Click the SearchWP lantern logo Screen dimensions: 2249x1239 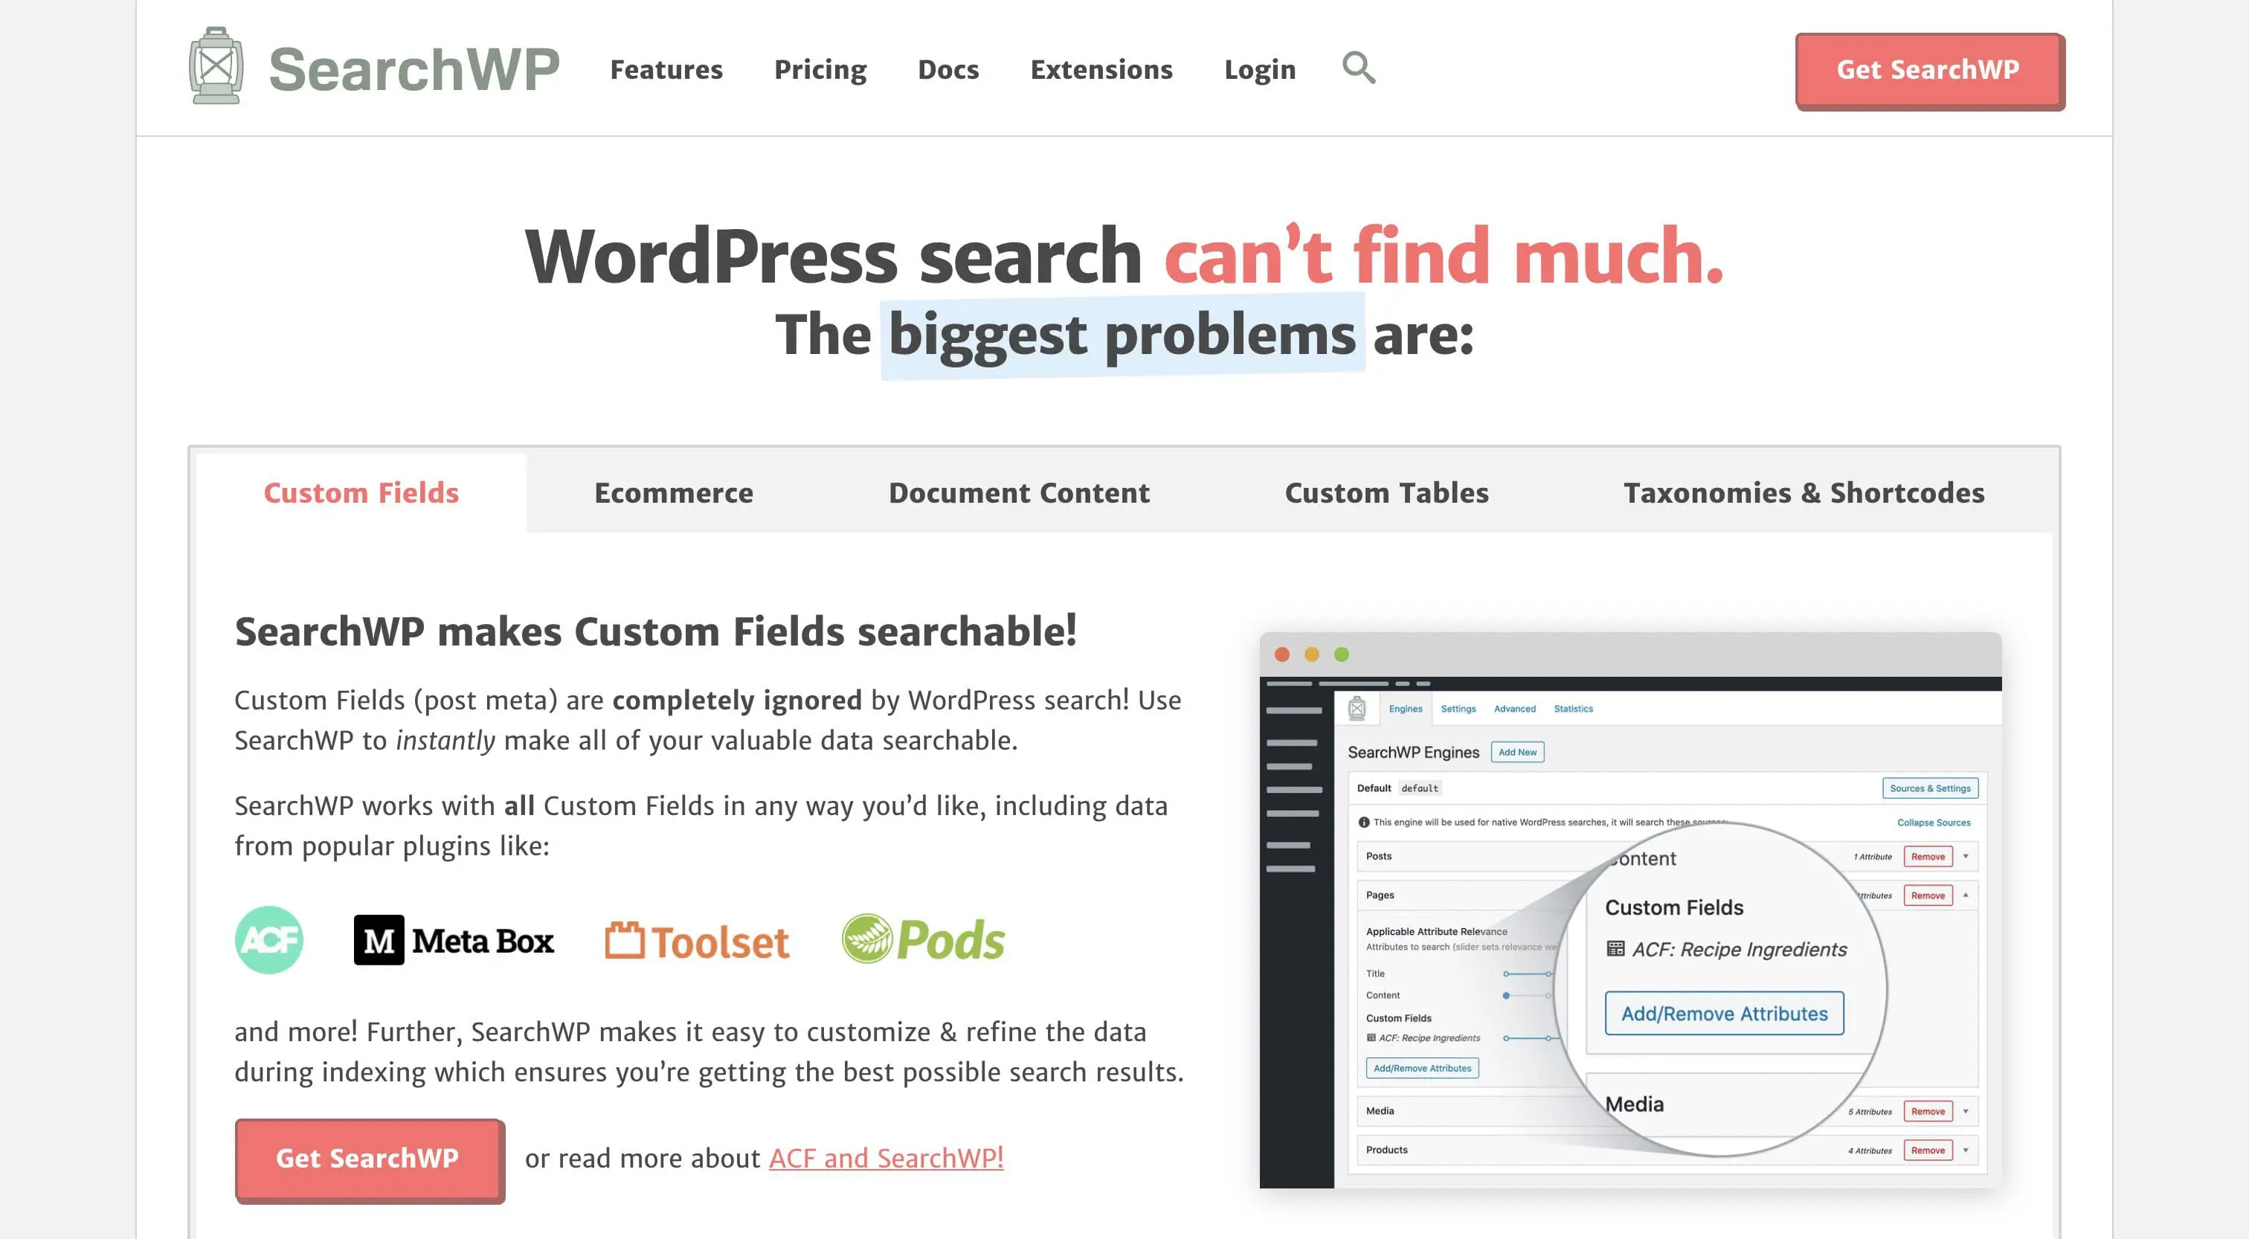(217, 67)
